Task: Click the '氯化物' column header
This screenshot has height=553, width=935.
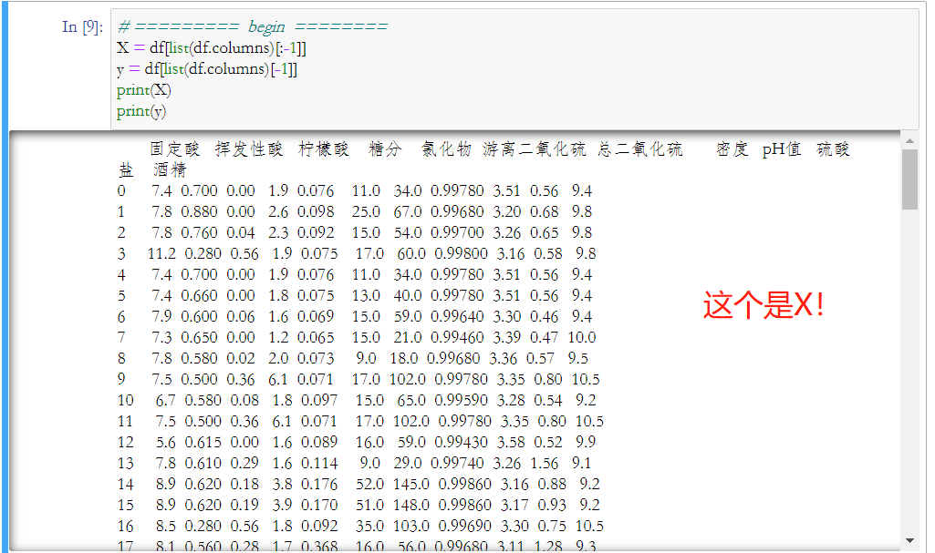Action: tap(446, 148)
